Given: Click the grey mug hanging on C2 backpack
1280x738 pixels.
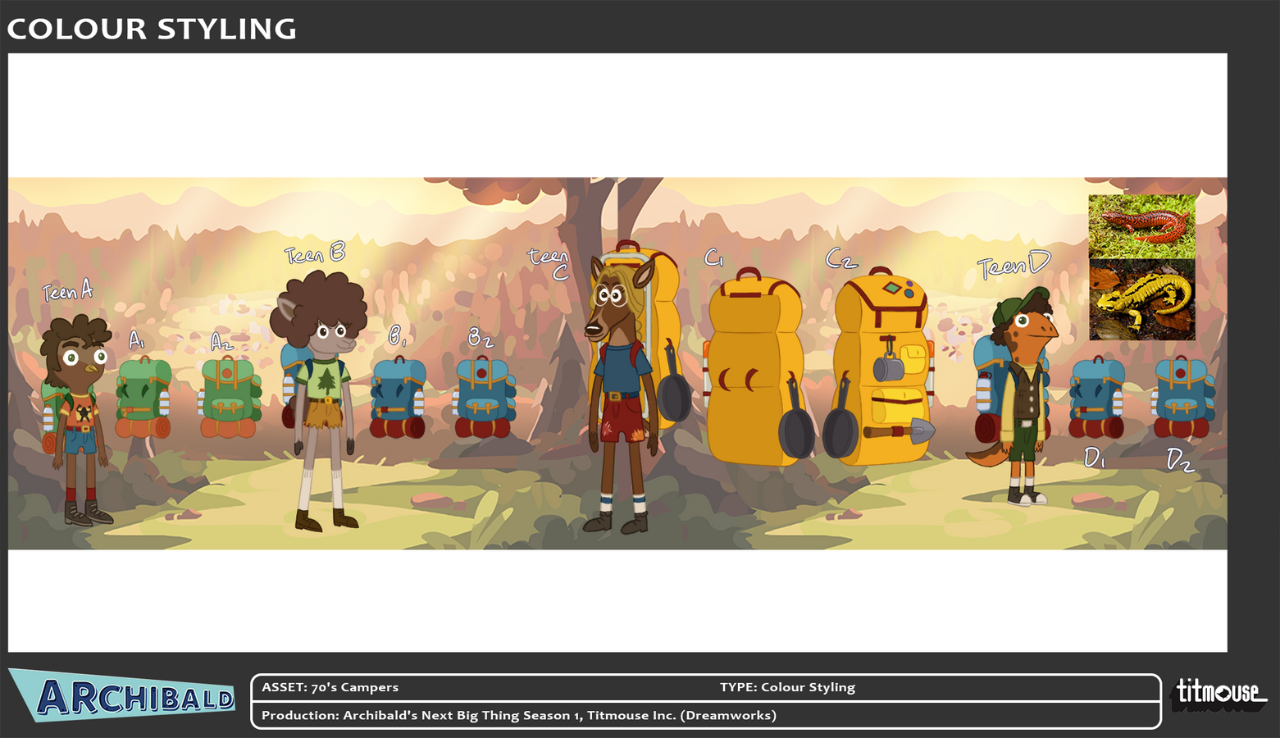Looking at the screenshot, I should point(887,367).
